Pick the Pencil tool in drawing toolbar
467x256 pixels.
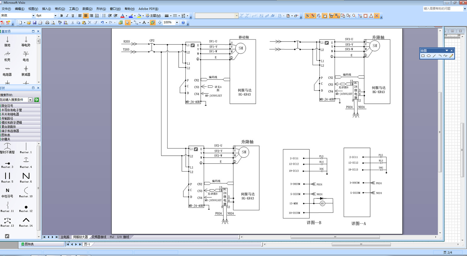coord(451,56)
